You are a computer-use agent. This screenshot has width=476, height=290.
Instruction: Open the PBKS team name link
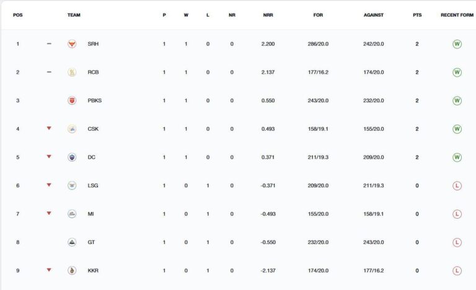(94, 100)
